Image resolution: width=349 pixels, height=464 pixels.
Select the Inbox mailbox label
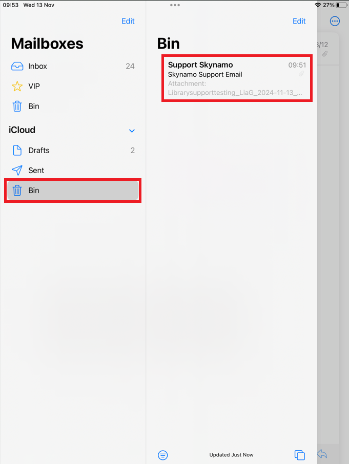click(37, 66)
